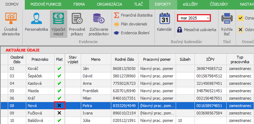The width and height of the screenshot is (254, 124).
Task: Click the Súbeh column header
Action: (x=185, y=59)
